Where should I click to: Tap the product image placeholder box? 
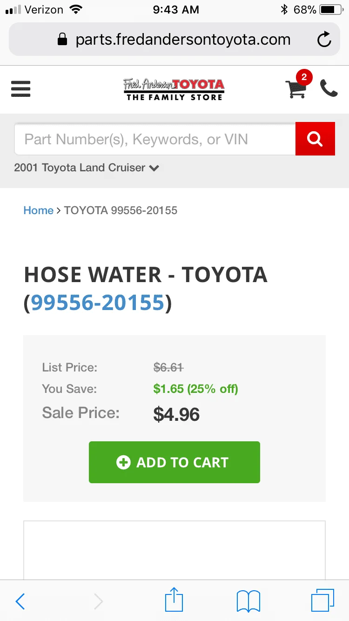tap(174, 549)
